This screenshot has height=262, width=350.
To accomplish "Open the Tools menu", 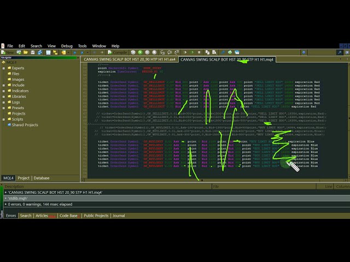I will pos(82,46).
